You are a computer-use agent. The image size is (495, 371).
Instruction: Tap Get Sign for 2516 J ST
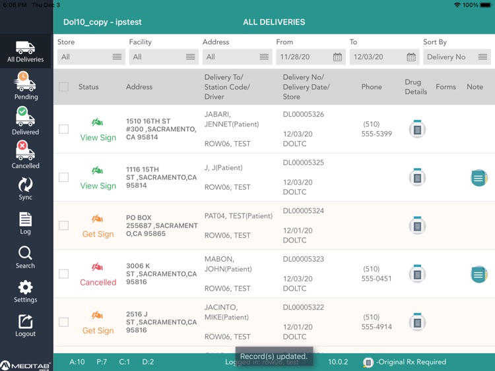pyautogui.click(x=98, y=331)
